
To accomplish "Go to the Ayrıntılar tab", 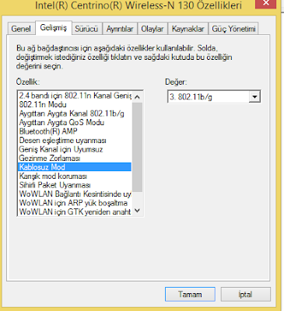I will pyautogui.click(x=120, y=29).
